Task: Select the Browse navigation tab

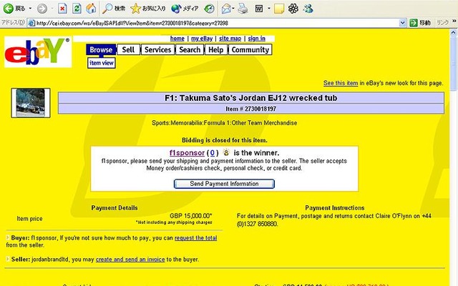Action: (101, 49)
